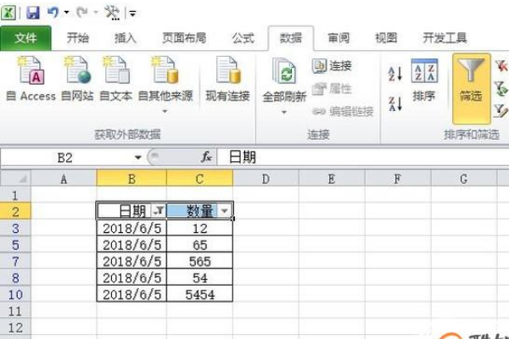
Task: Open the 文件 tab
Action: tap(25, 38)
